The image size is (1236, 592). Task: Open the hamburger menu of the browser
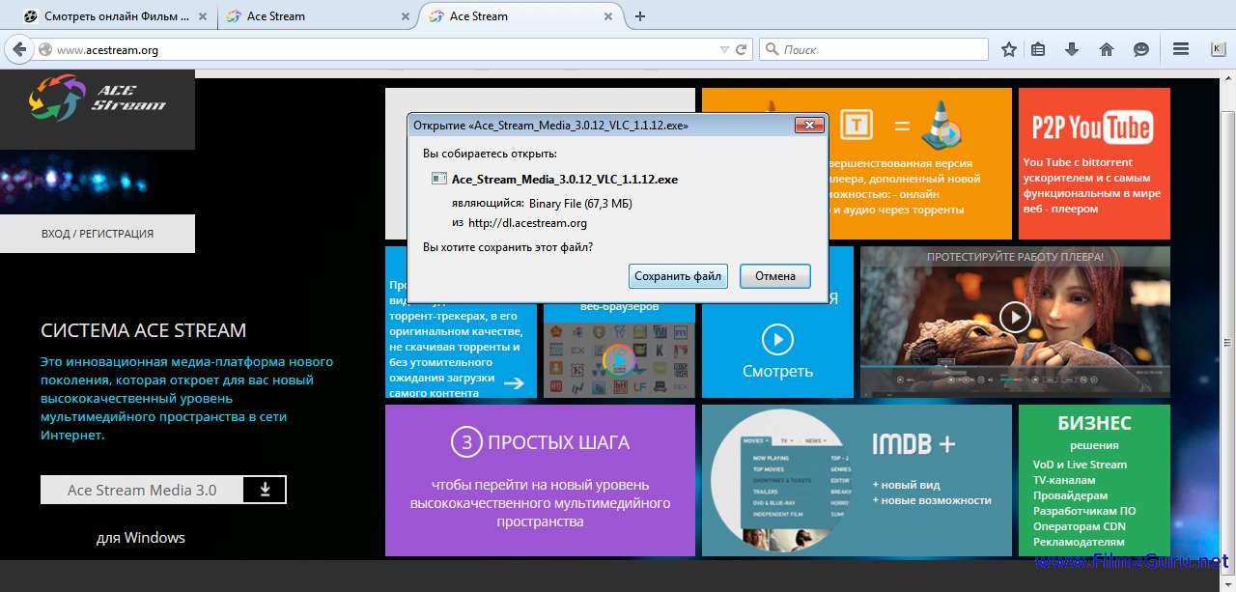pyautogui.click(x=1180, y=49)
